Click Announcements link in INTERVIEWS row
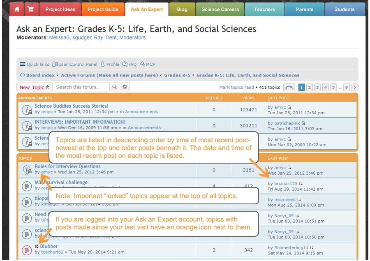The width and height of the screenshot is (370, 261). 144,128
